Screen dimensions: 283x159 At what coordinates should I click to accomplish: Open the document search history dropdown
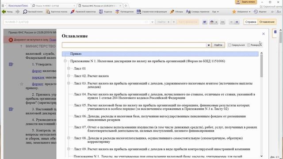pos(152,22)
